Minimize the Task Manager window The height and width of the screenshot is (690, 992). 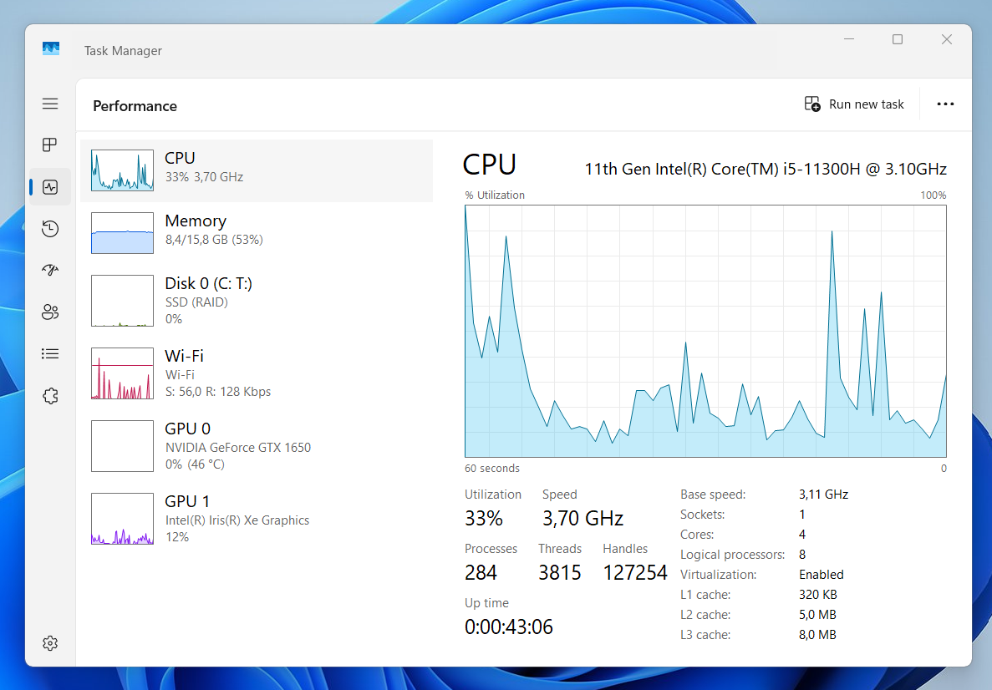[849, 39]
